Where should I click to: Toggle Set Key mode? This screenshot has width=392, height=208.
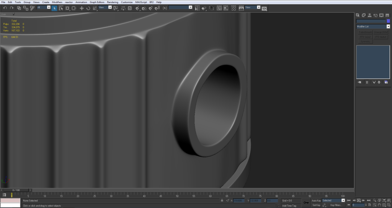[316, 205]
